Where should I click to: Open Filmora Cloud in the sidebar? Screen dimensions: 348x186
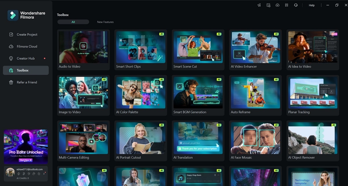pyautogui.click(x=26, y=46)
